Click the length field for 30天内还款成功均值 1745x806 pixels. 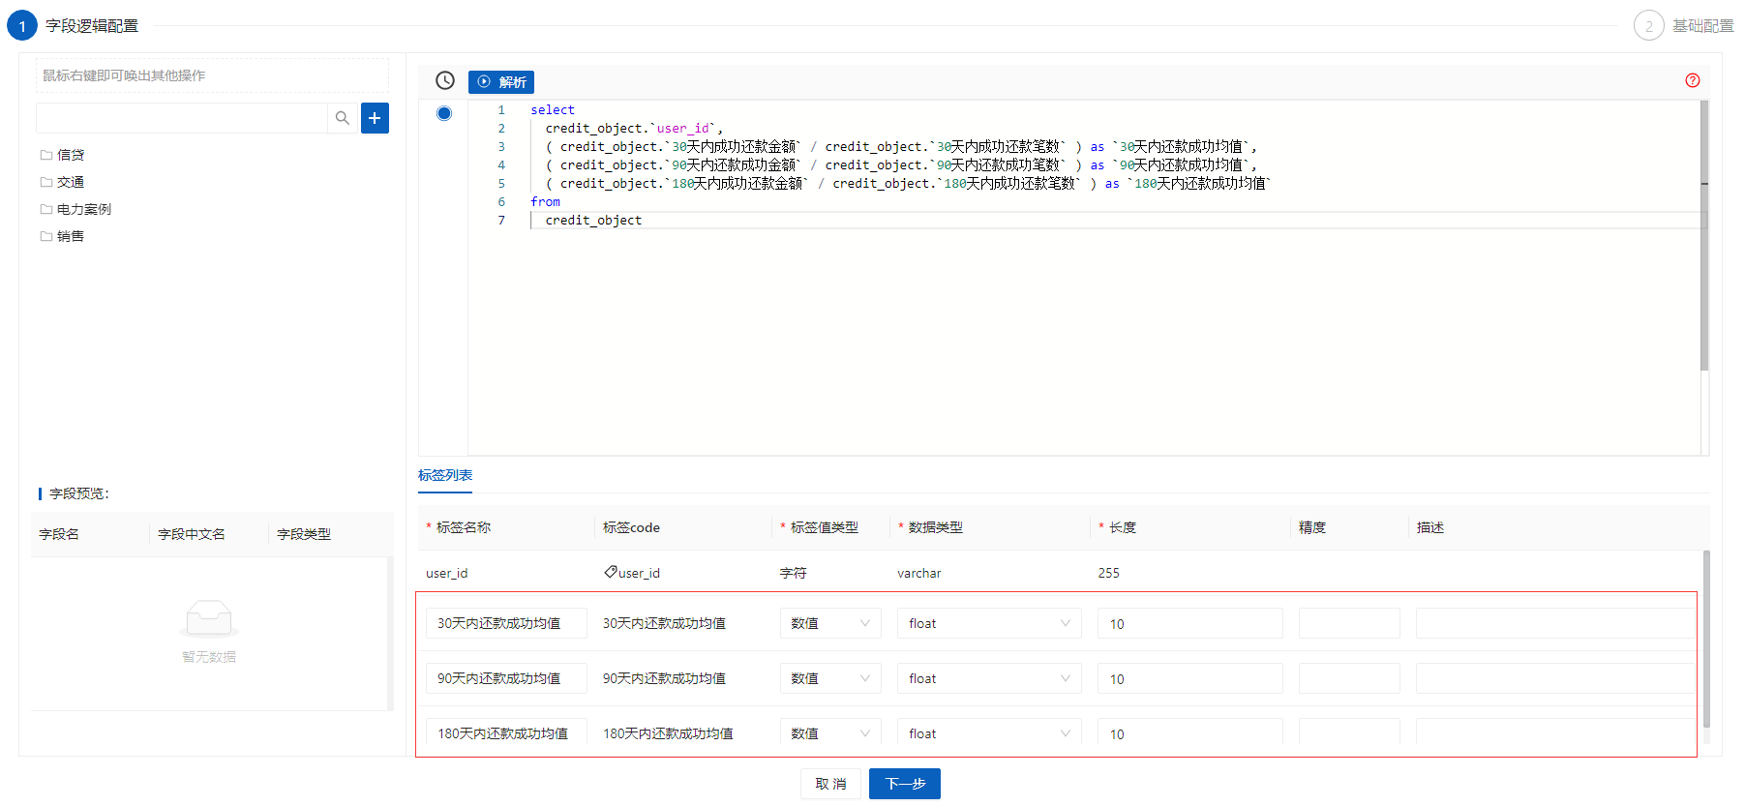click(x=1189, y=624)
